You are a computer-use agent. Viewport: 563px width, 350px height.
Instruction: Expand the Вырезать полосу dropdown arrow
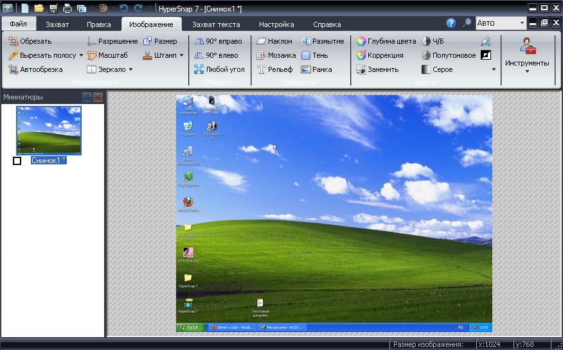pos(81,55)
